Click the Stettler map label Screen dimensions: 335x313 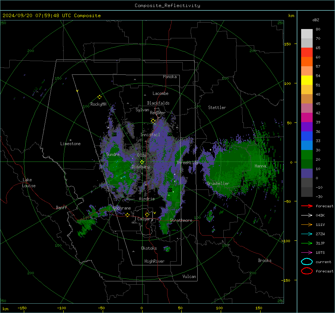point(217,108)
